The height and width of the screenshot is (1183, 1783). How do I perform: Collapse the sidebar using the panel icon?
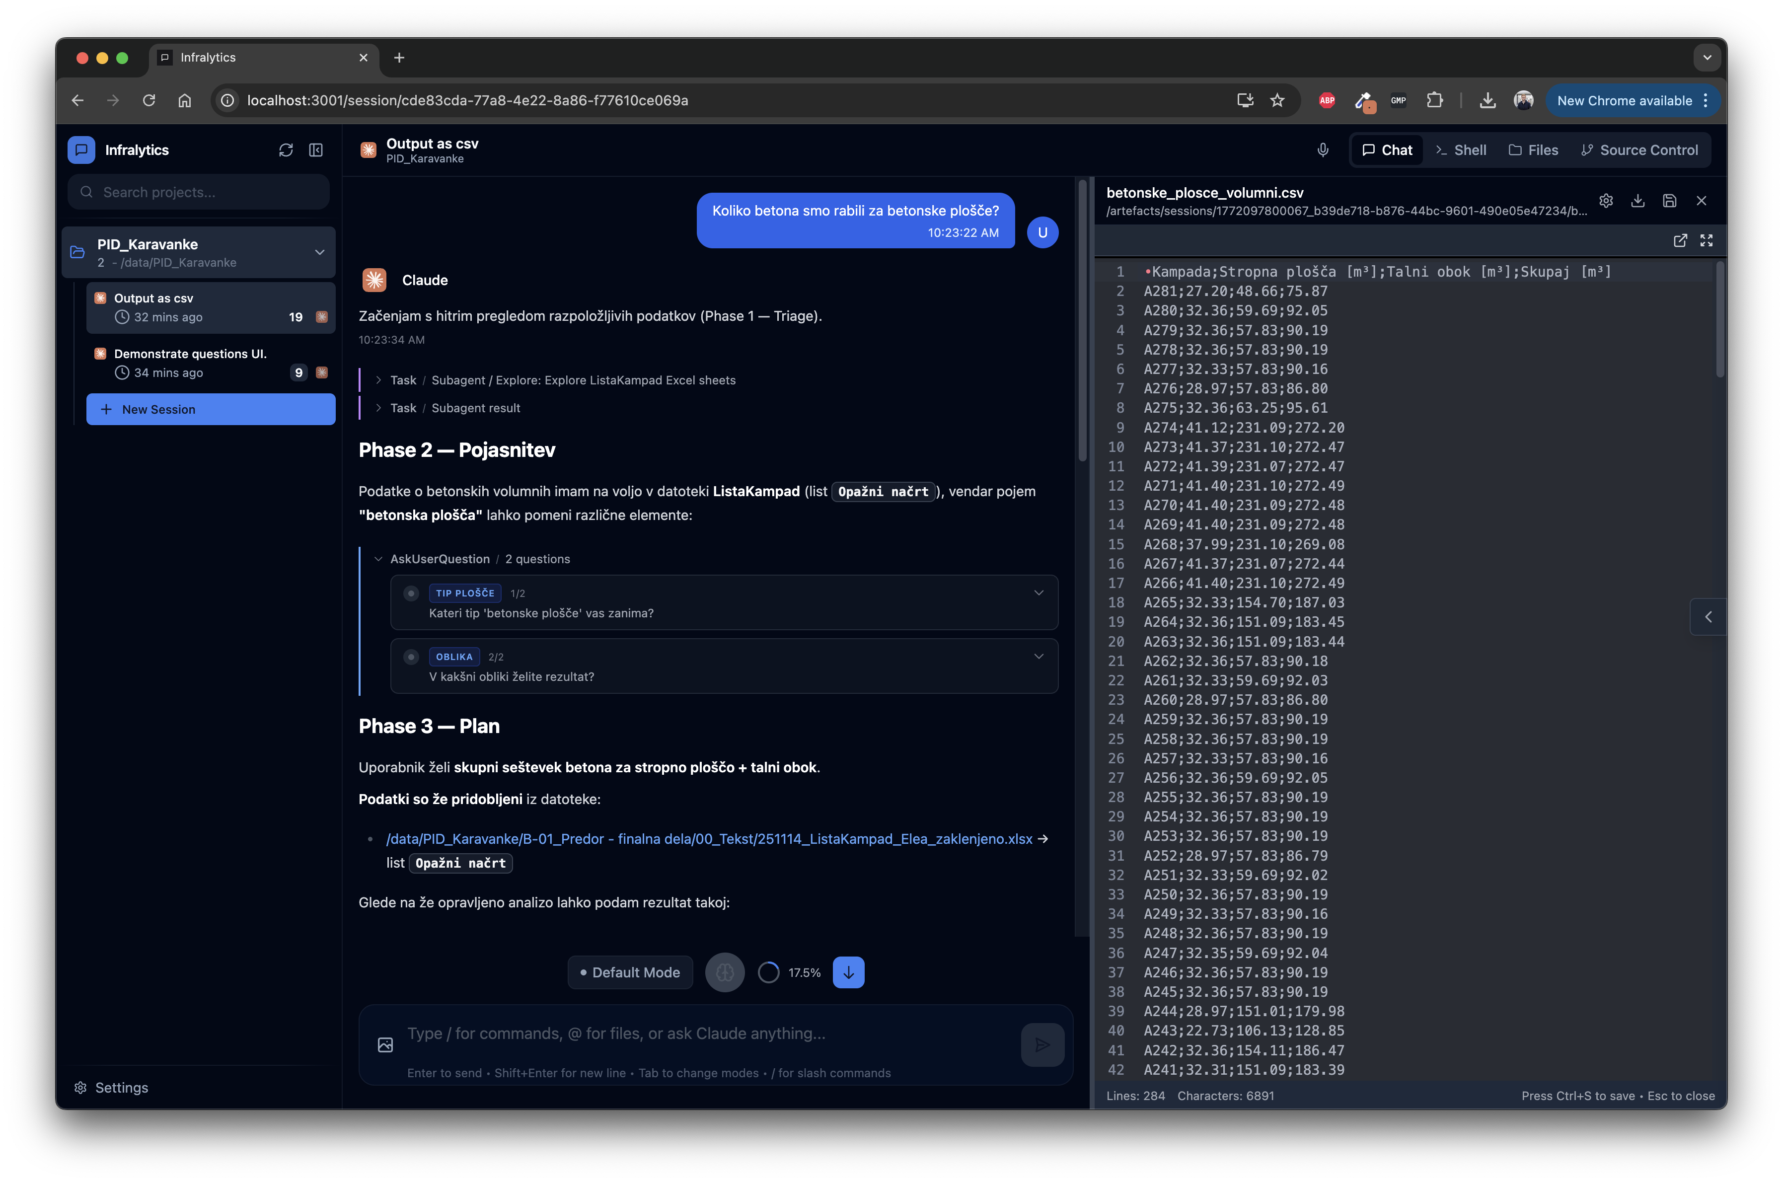(316, 150)
